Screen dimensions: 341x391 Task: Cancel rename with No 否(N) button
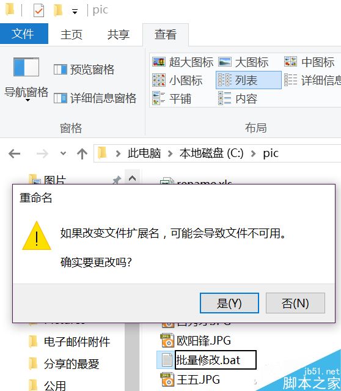coord(295,303)
